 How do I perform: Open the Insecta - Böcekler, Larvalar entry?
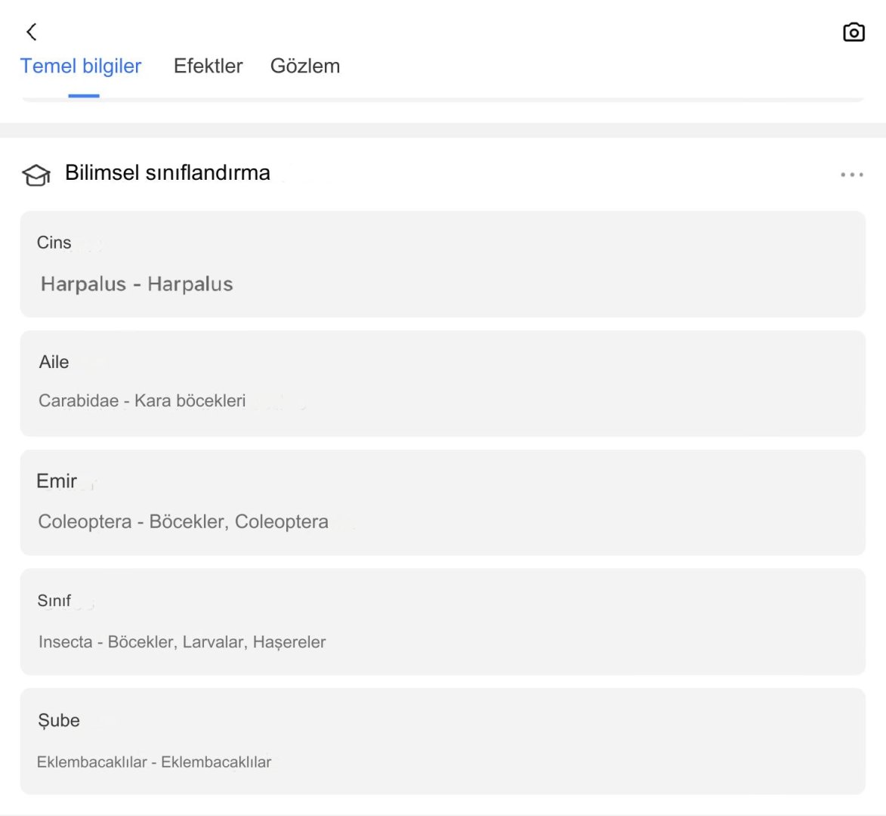tap(182, 642)
